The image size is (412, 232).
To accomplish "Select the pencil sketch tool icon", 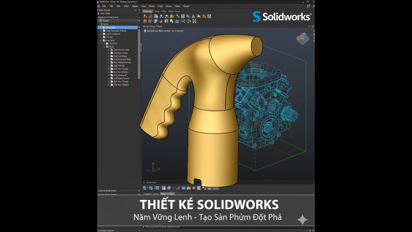I will click(150, 16).
